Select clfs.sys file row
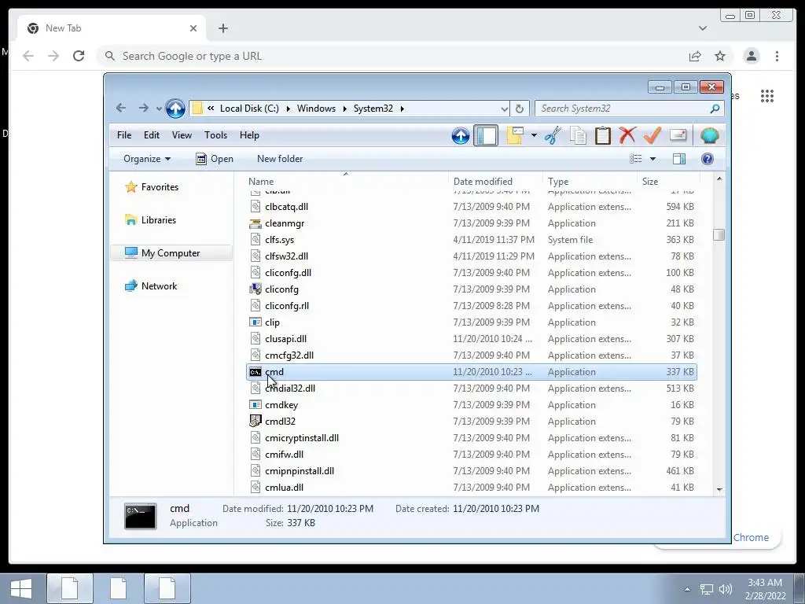 (472, 240)
